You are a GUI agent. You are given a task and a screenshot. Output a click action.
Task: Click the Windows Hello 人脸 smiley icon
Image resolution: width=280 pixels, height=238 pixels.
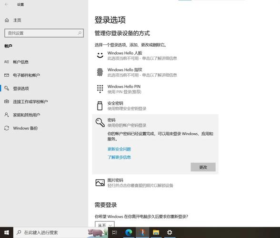tap(100, 55)
